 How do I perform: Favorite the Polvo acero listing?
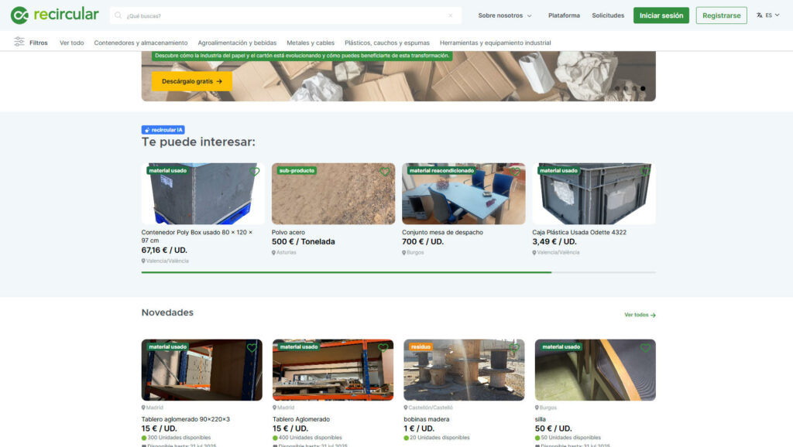click(x=385, y=172)
